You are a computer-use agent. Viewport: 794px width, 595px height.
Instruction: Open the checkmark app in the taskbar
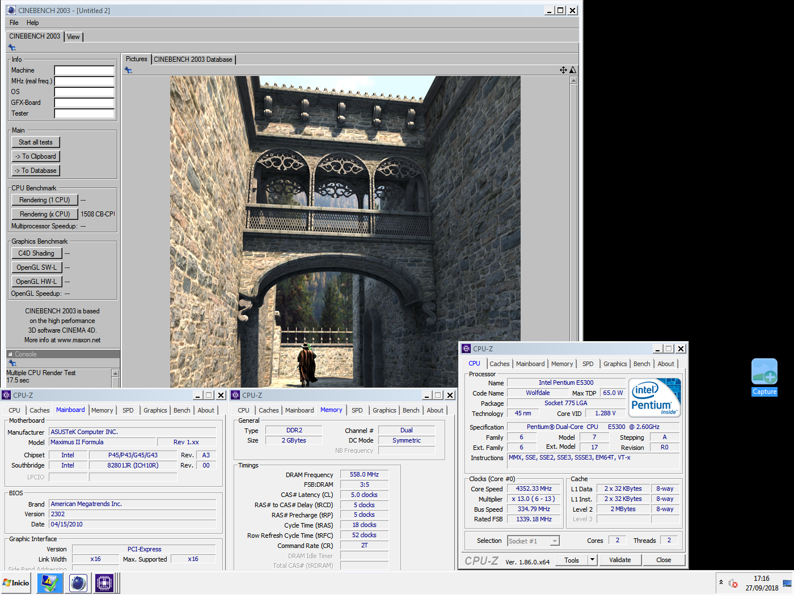pyautogui.click(x=50, y=583)
